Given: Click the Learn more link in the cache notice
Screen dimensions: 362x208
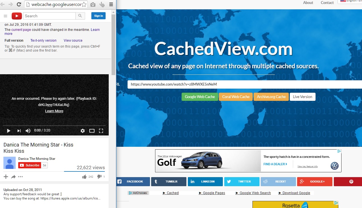Looking at the screenshot, I should pos(95,30).
